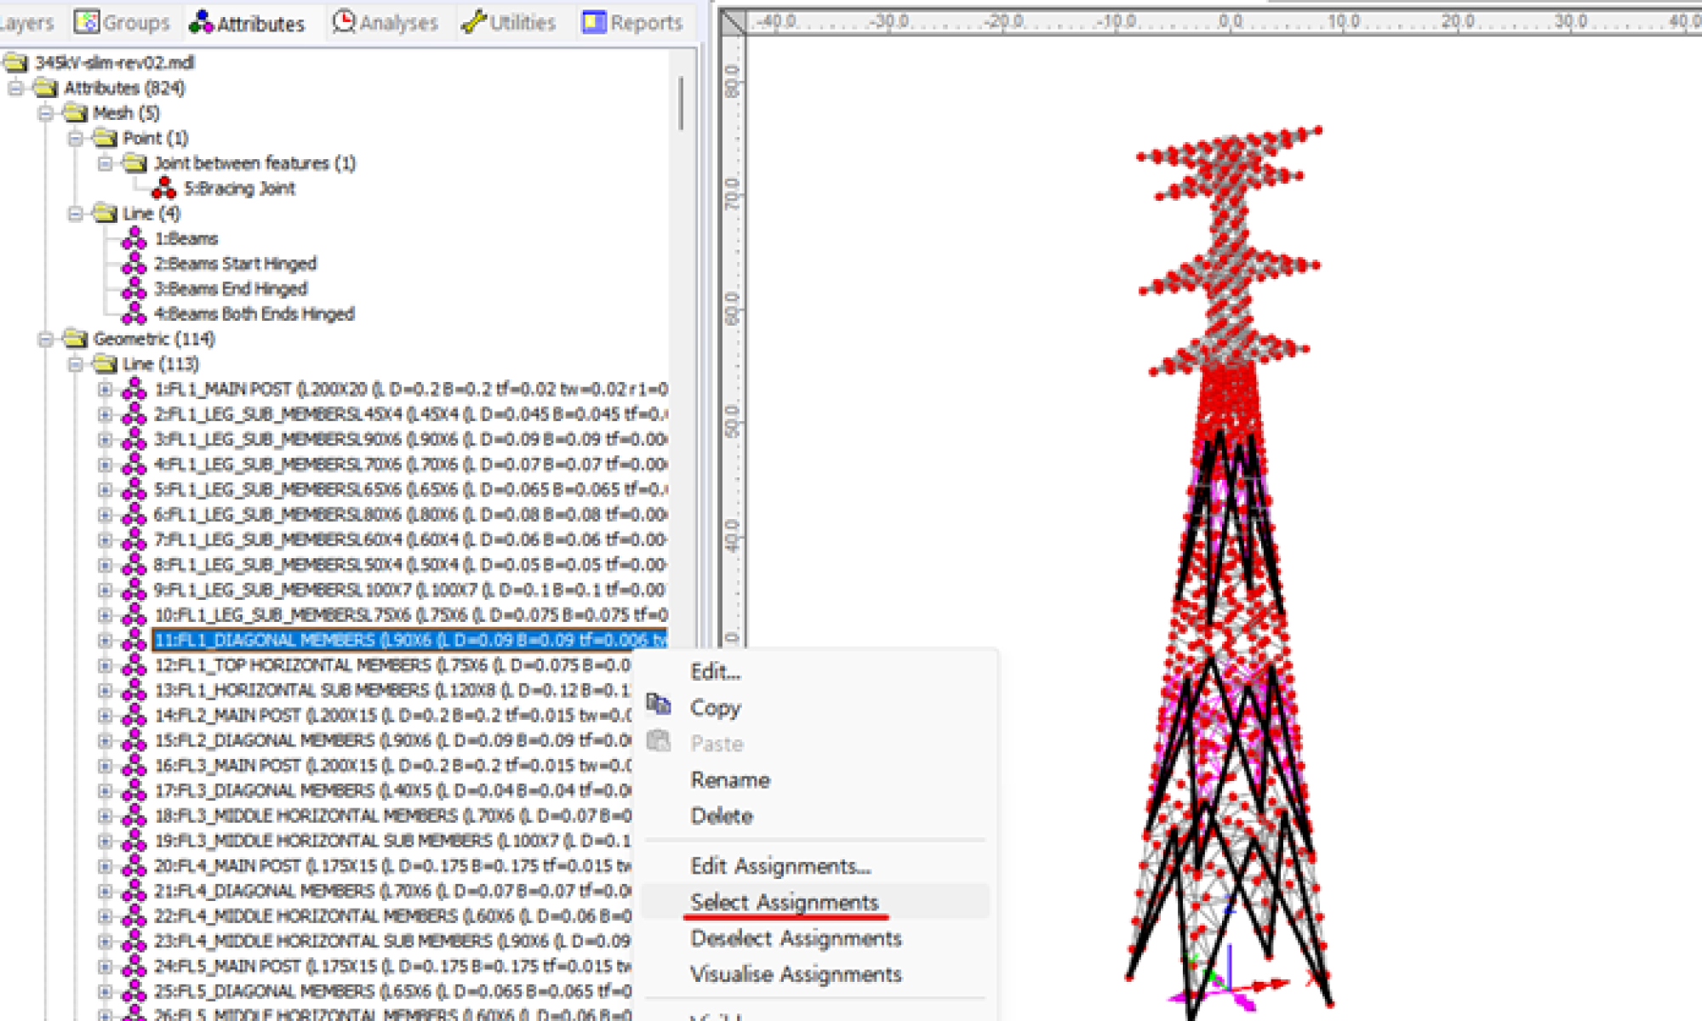Choose Select Assignments from context menu
The image size is (1702, 1021).
(x=784, y=902)
